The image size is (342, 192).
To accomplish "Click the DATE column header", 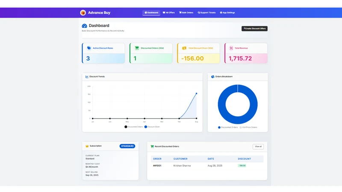I will pos(211,159).
